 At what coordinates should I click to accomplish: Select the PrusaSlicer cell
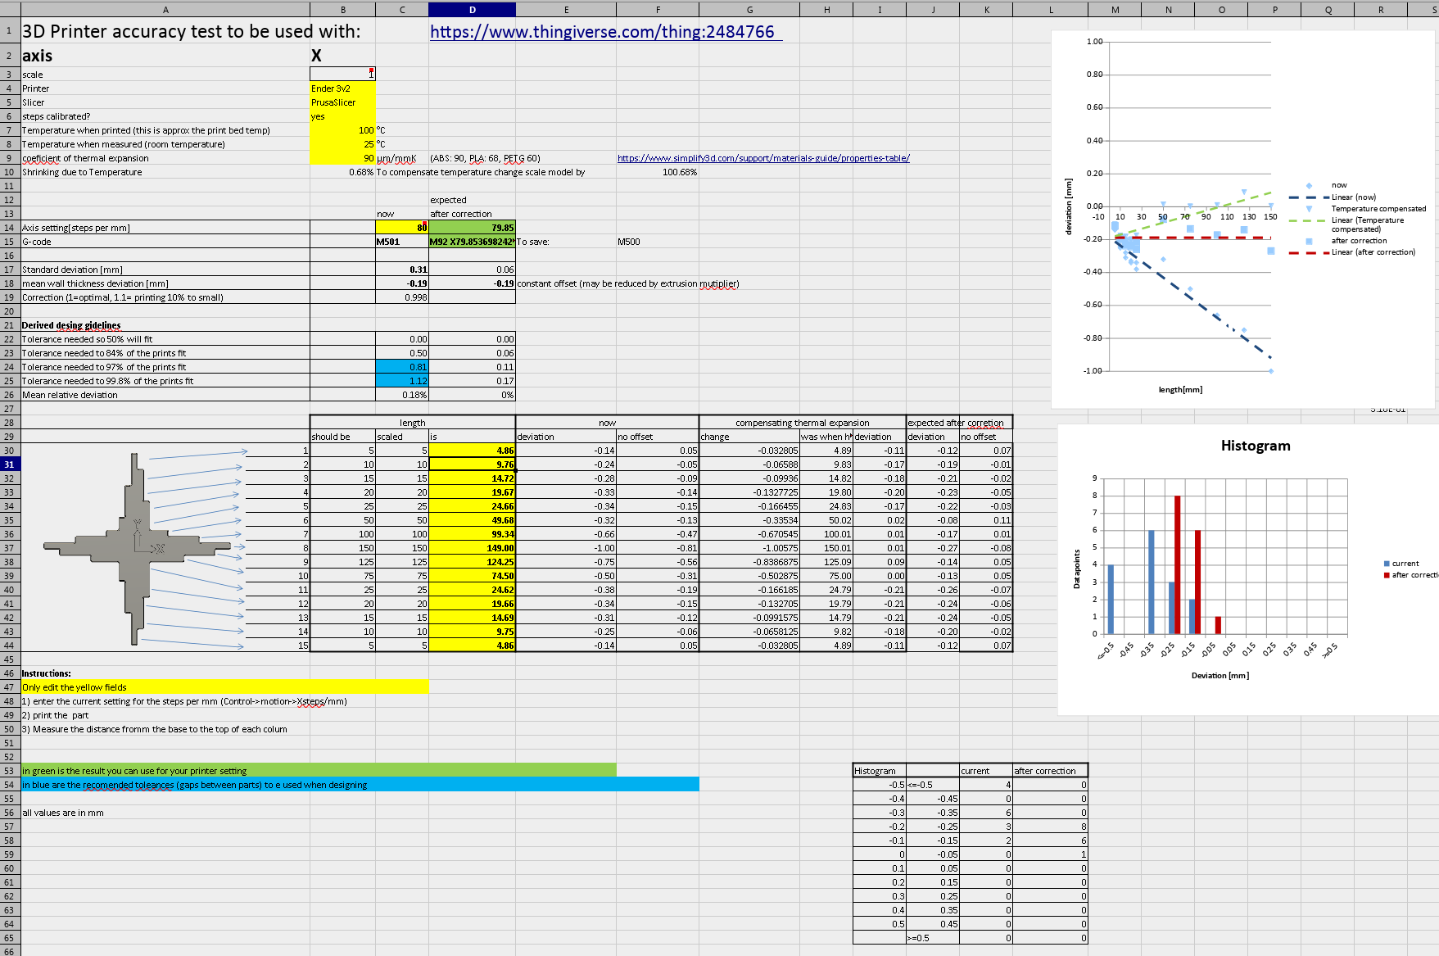click(342, 102)
